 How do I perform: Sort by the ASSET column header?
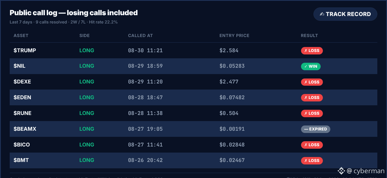[x=21, y=36]
